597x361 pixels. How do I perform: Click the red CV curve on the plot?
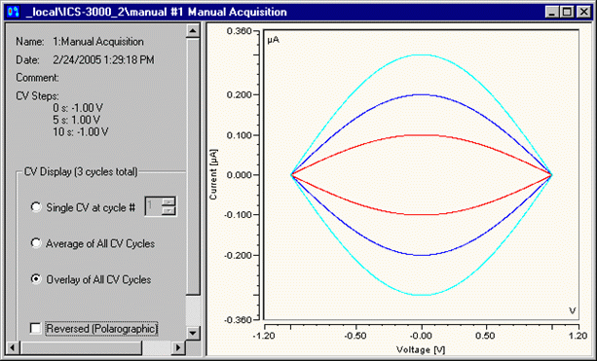click(x=422, y=135)
